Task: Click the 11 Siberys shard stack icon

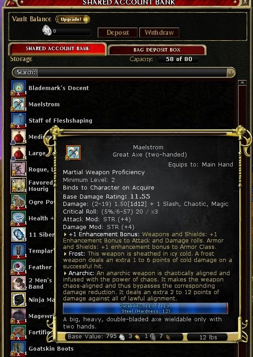Action: 19,234
